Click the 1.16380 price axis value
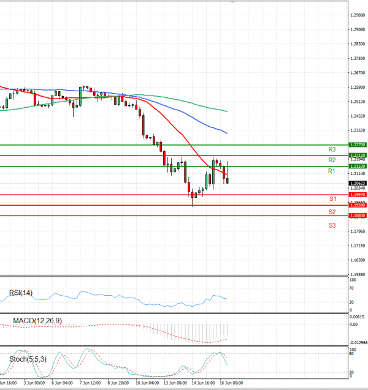This screenshot has width=368, height=390. [358, 260]
